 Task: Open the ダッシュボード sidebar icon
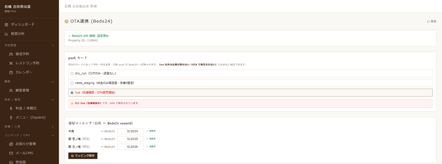point(6,25)
